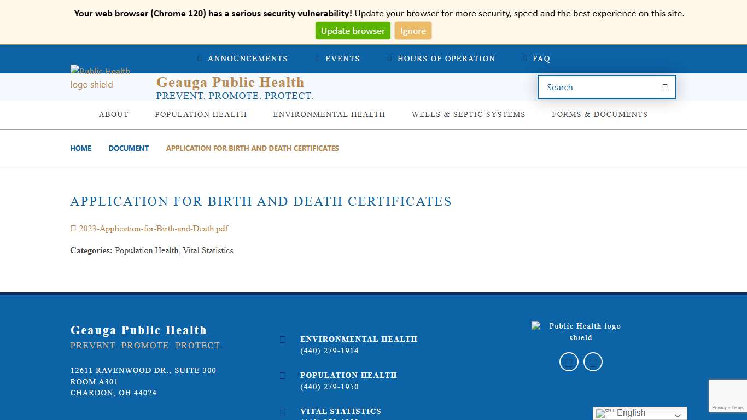Click the Environmental Health phone icon
The width and height of the screenshot is (747, 420).
[282, 339]
